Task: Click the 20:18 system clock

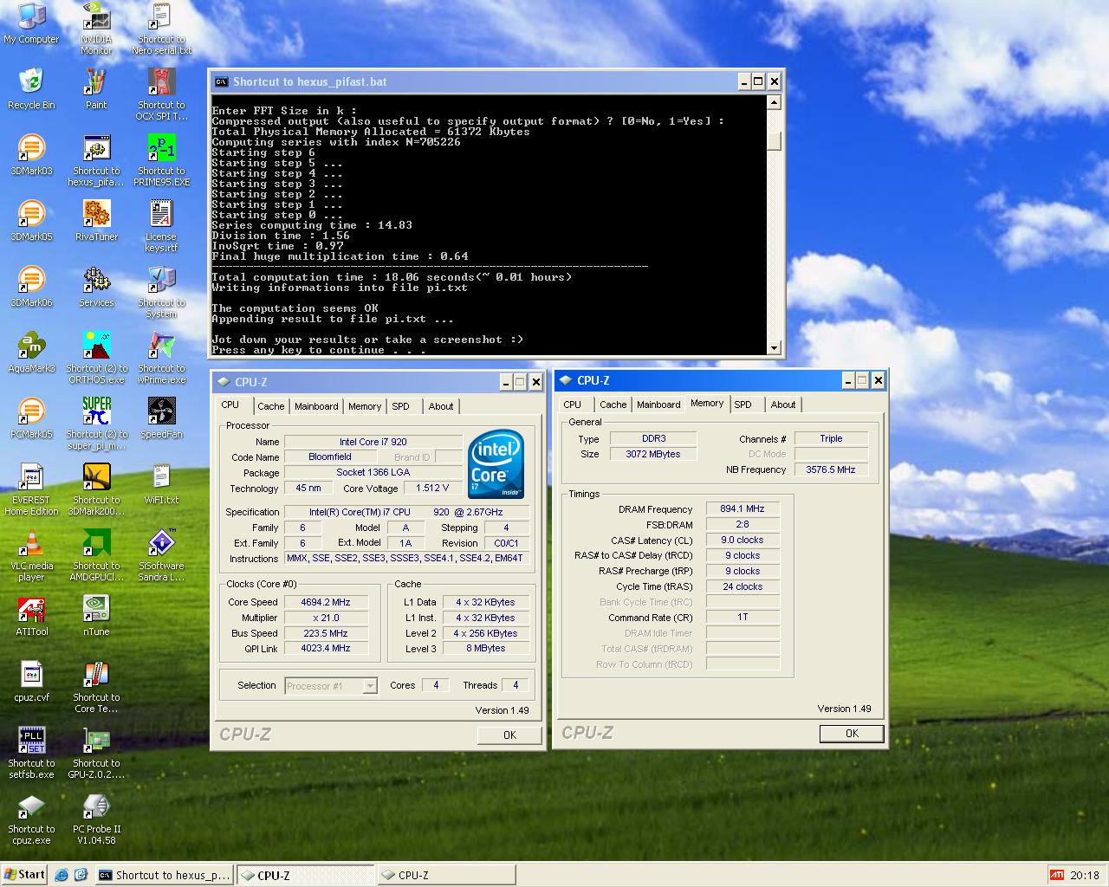Action: [x=1085, y=875]
